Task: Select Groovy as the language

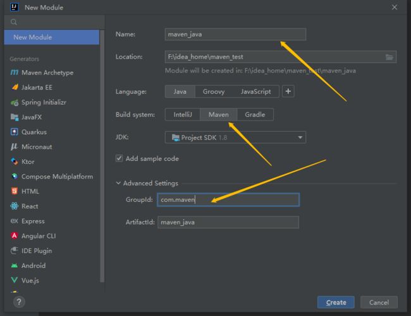Action: [214, 91]
